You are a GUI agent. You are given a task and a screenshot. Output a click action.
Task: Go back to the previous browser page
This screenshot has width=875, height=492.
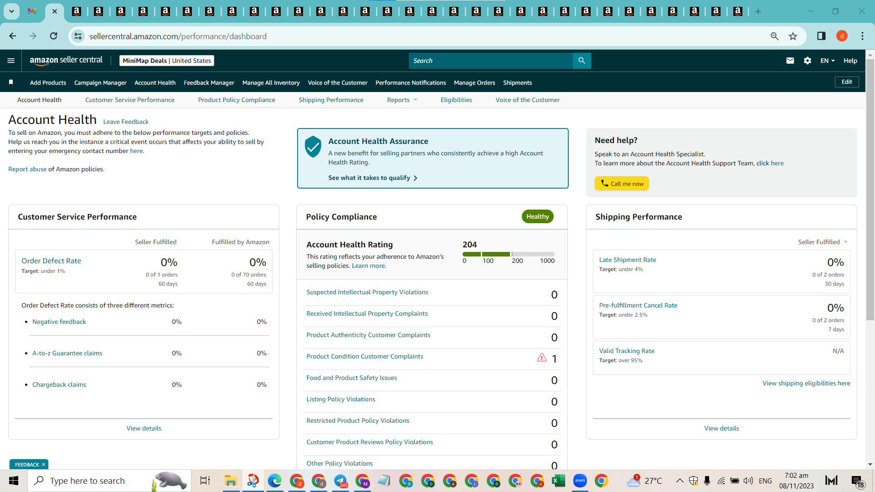point(13,36)
